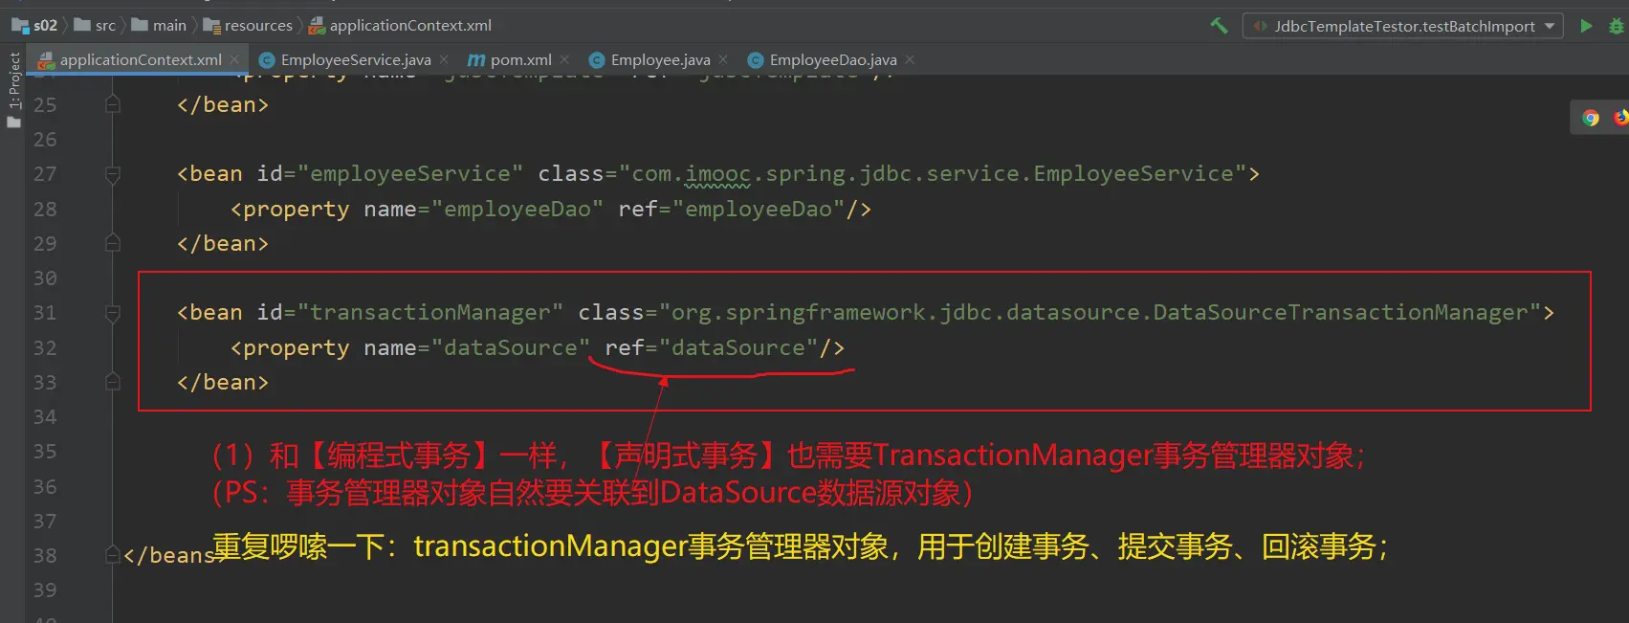Click the file icon on the EmployeeService.java tab

pyautogui.click(x=267, y=60)
